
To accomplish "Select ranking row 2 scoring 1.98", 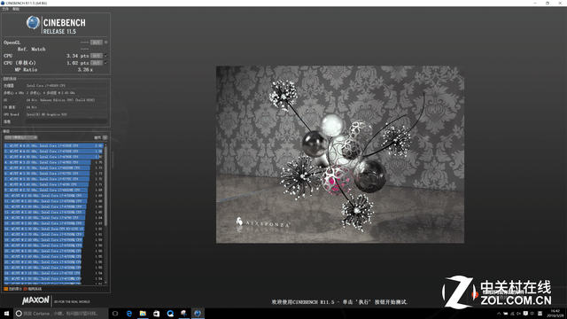I will coord(53,152).
